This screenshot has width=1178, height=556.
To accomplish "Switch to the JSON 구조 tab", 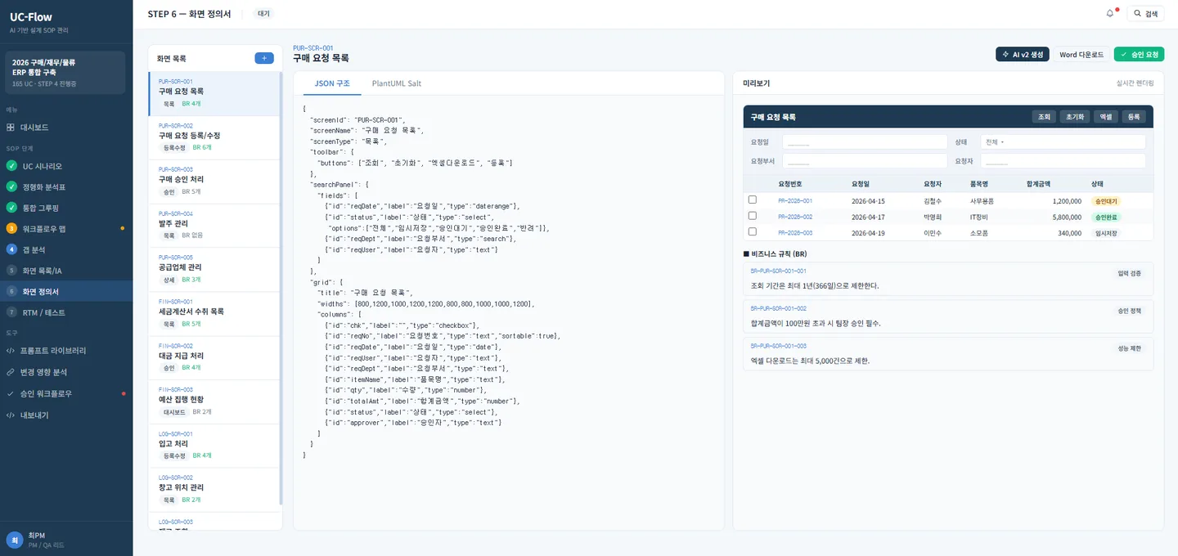I will click(332, 83).
